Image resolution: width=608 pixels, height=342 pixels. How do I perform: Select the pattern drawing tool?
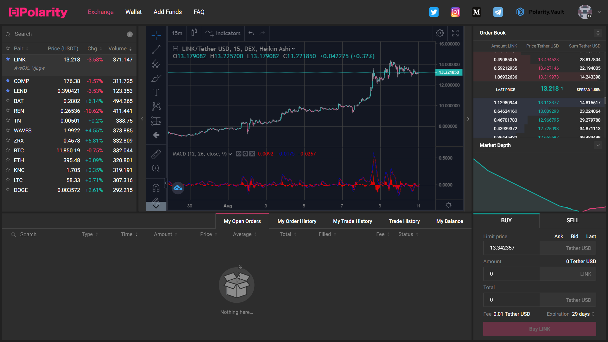pyautogui.click(x=156, y=106)
